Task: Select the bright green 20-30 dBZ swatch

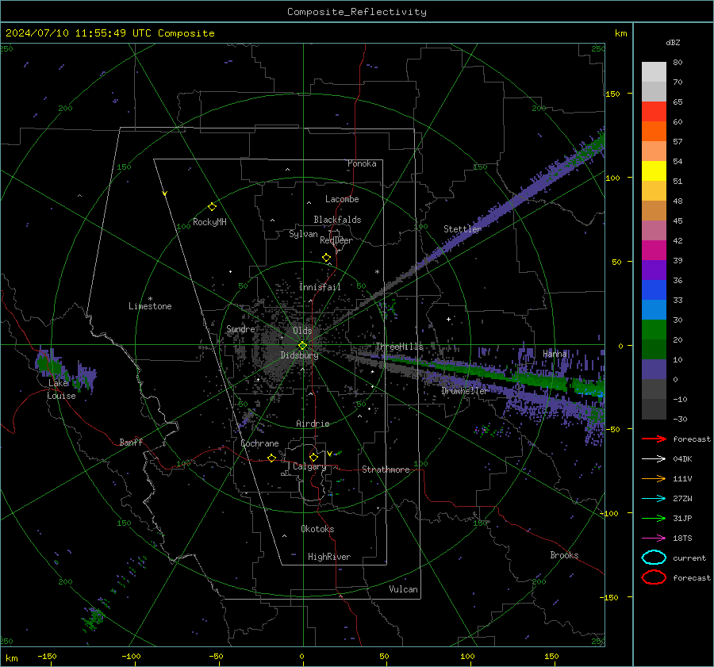Action: click(654, 330)
